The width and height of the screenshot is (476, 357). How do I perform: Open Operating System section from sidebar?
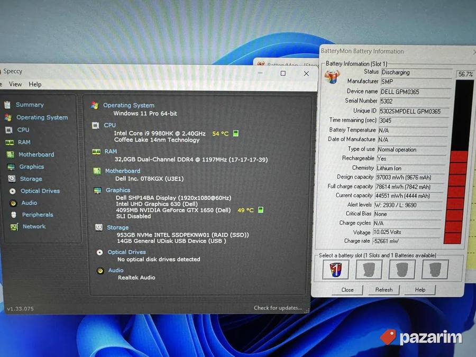coord(42,117)
